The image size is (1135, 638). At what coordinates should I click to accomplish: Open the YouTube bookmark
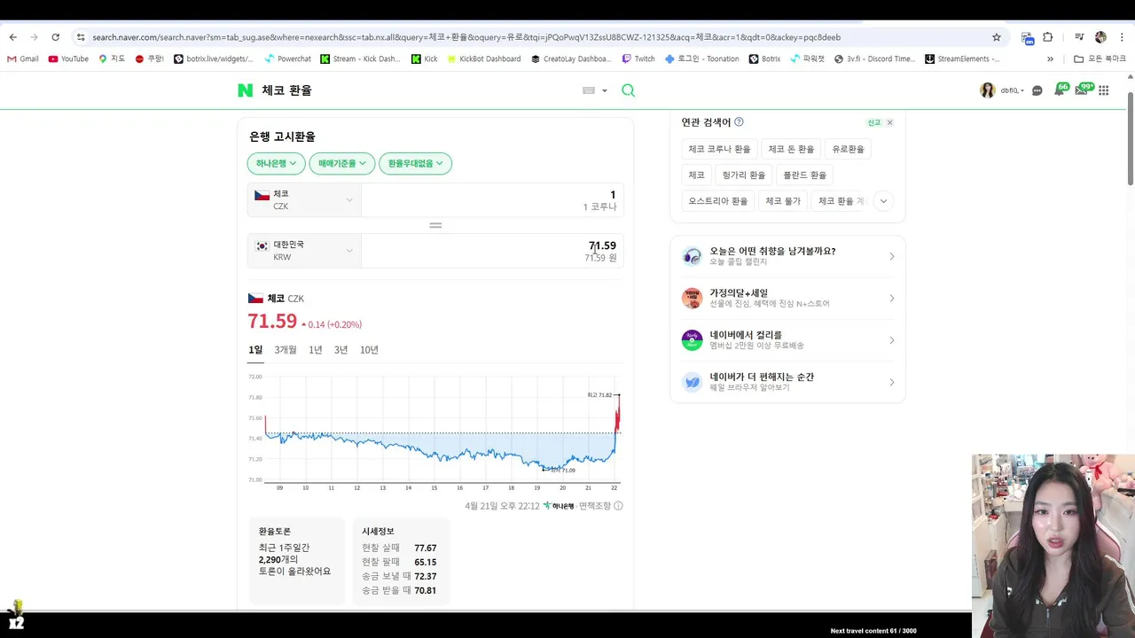click(x=68, y=58)
